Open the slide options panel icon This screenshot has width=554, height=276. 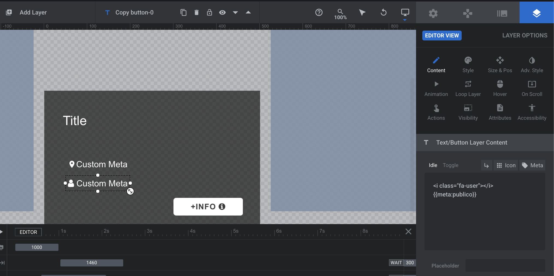pyautogui.click(x=502, y=13)
